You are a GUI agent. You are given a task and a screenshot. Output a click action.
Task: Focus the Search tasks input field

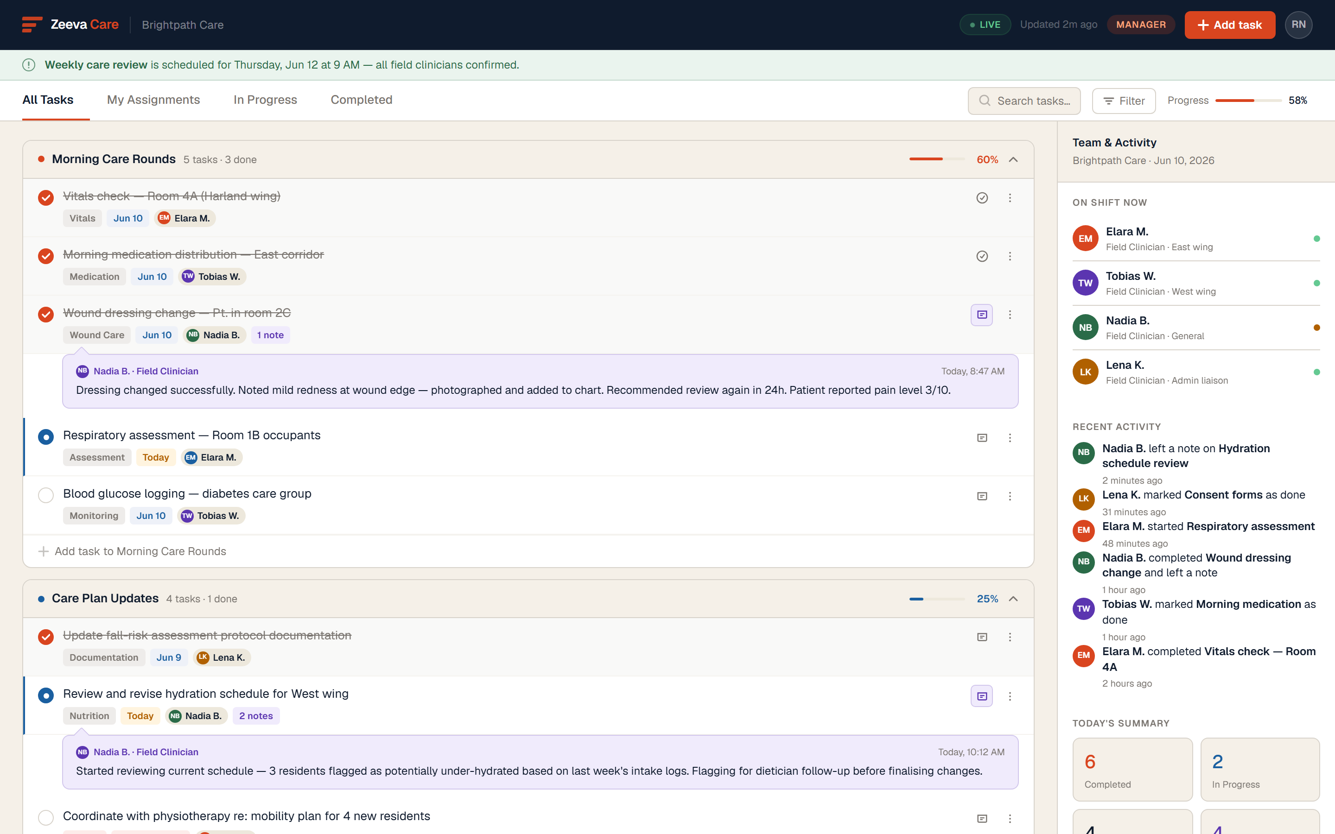pos(1024,101)
